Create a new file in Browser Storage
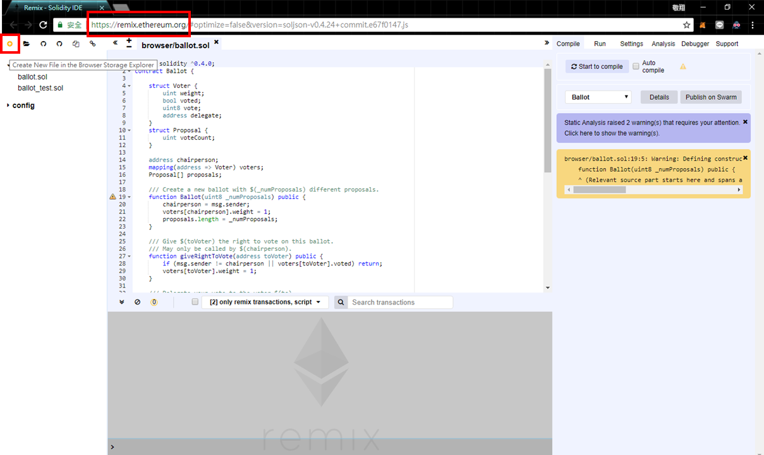The height and width of the screenshot is (455, 764). [9, 44]
